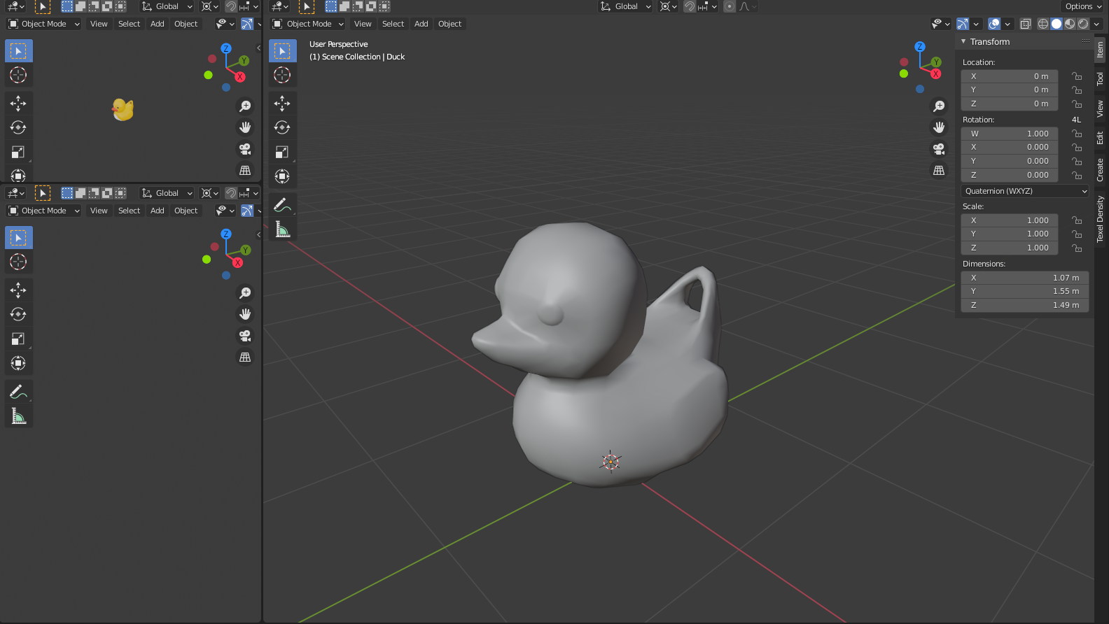Image resolution: width=1109 pixels, height=624 pixels.
Task: Click the Rotation W value field
Action: [1010, 134]
